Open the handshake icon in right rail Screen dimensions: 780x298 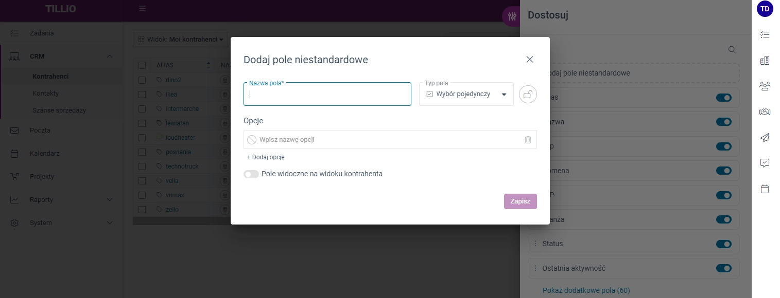pyautogui.click(x=765, y=111)
